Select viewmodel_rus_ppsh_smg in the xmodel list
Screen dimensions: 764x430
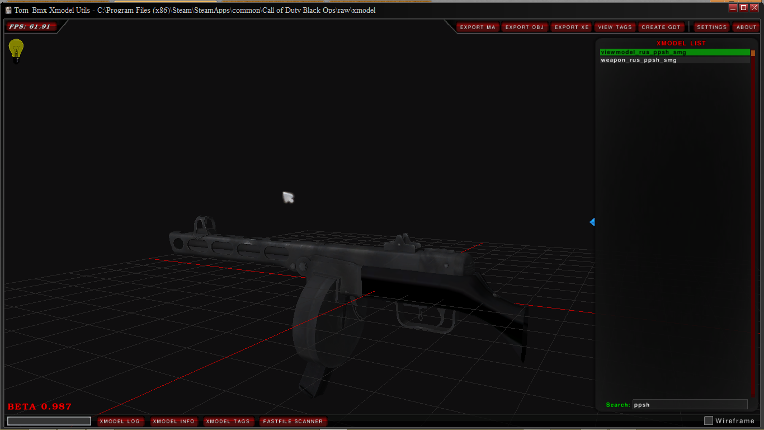(x=675, y=52)
